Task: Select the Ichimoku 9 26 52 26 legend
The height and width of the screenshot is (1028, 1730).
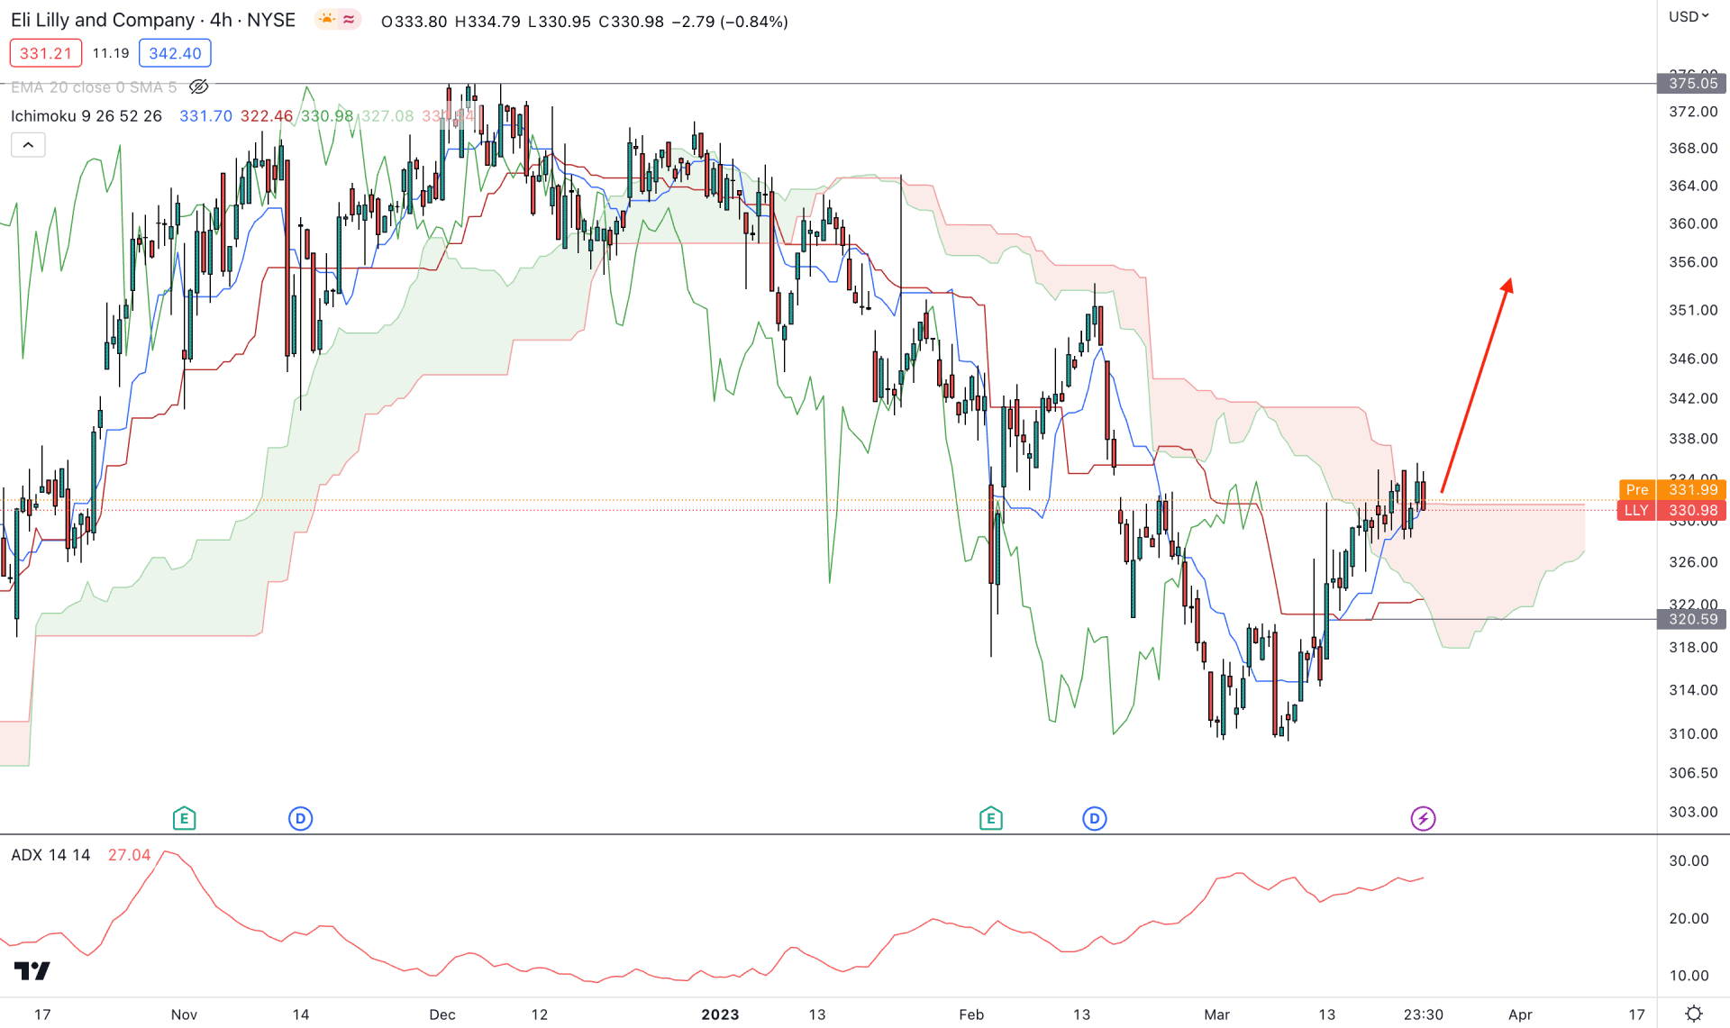Action: click(x=86, y=116)
